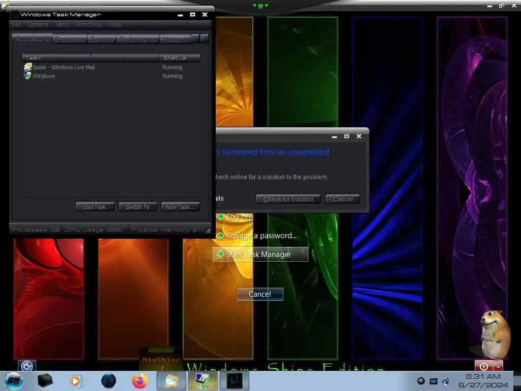Choose Start Task Manager

coord(260,255)
